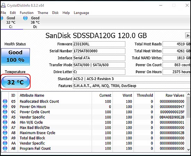Click the Features field listing S.M.A.R.T.

click(132, 86)
